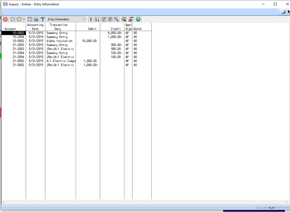
Task: Click the 100.00- credit amount
Action: point(116,53)
